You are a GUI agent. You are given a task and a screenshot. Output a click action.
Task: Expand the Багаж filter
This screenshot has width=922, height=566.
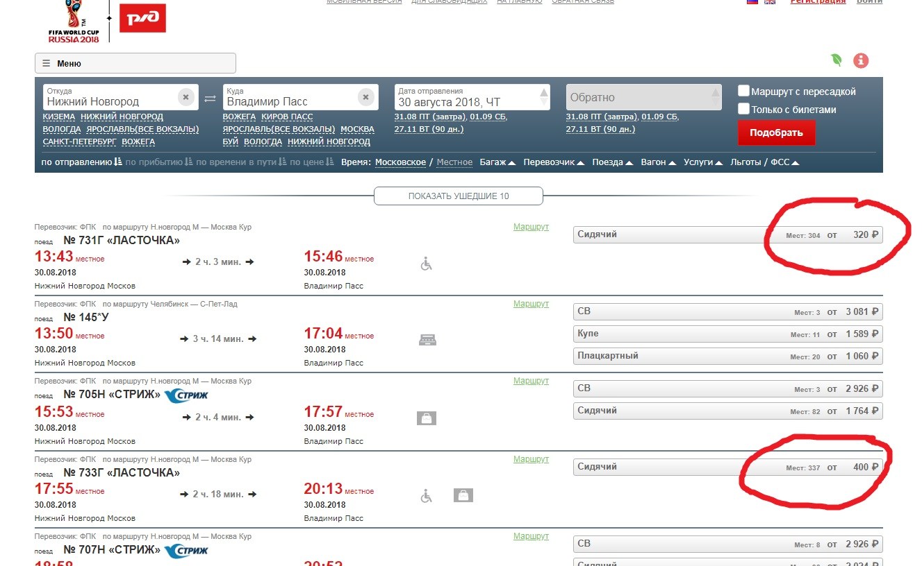[497, 162]
